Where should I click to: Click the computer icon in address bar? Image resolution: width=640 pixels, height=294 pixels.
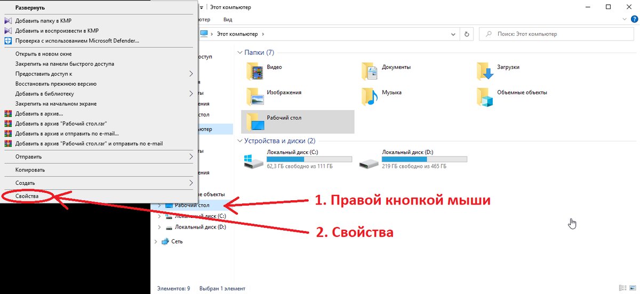(x=204, y=34)
